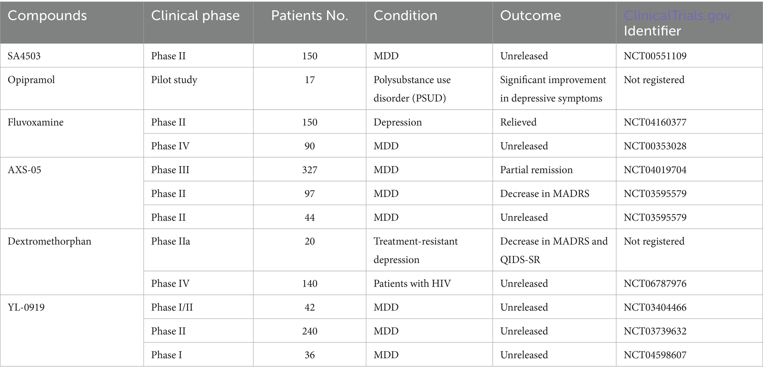Viewport: 763px width, 373px height.
Task: Select the Patients No. column header
Action: click(310, 15)
